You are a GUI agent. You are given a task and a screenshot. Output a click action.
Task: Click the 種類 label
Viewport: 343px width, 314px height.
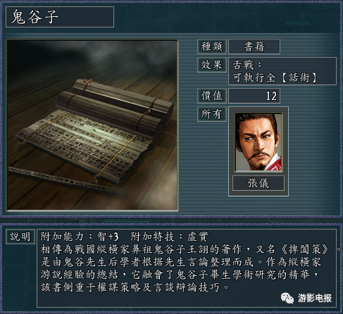(211, 46)
